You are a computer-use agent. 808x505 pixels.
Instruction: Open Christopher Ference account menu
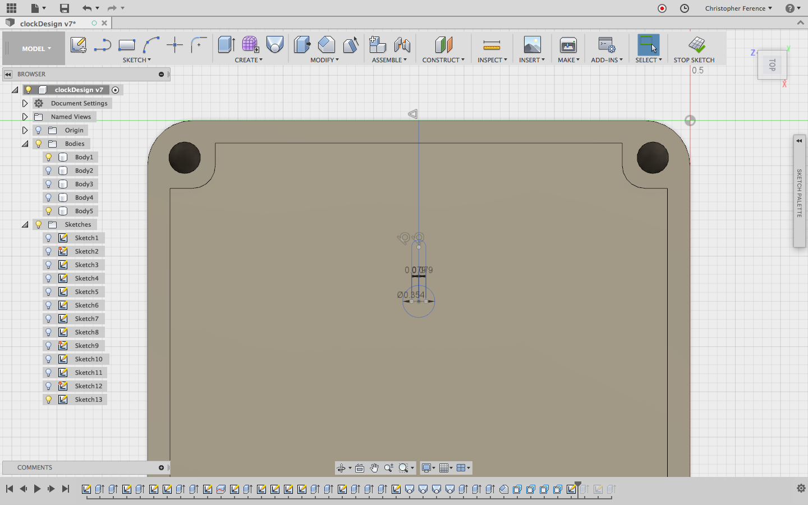click(738, 8)
